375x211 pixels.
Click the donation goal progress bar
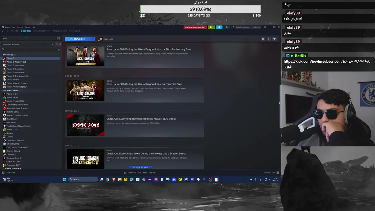(200, 9)
